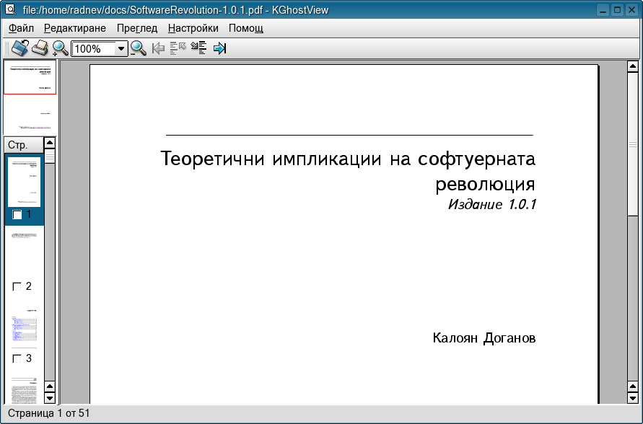Image resolution: width=643 pixels, height=424 pixels.
Task: Toggle the page 3 checkbox
Action: 17,358
